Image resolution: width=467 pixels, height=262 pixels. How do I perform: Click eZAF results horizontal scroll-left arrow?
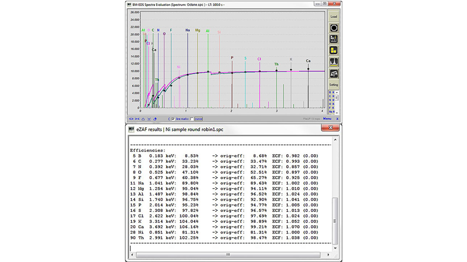[x=132, y=255]
